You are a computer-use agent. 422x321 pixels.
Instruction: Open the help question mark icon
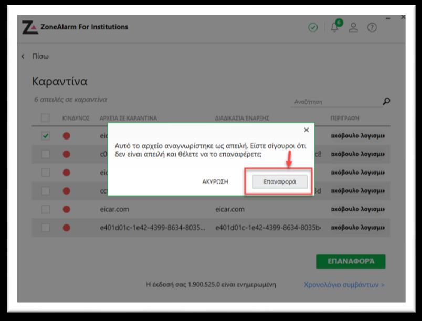(x=372, y=27)
